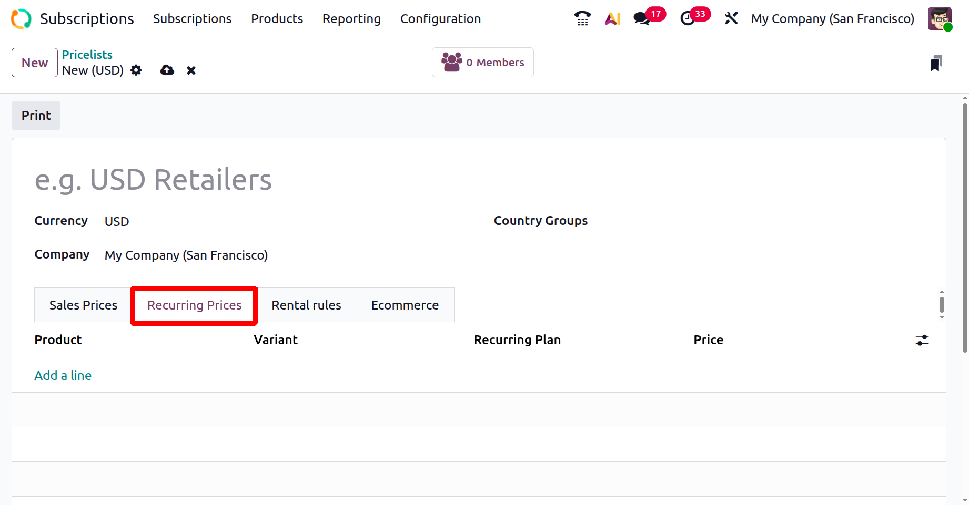Discard changes with the X icon

(191, 70)
